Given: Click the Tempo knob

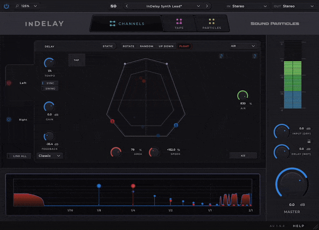Looking at the screenshot, I should (49, 63).
